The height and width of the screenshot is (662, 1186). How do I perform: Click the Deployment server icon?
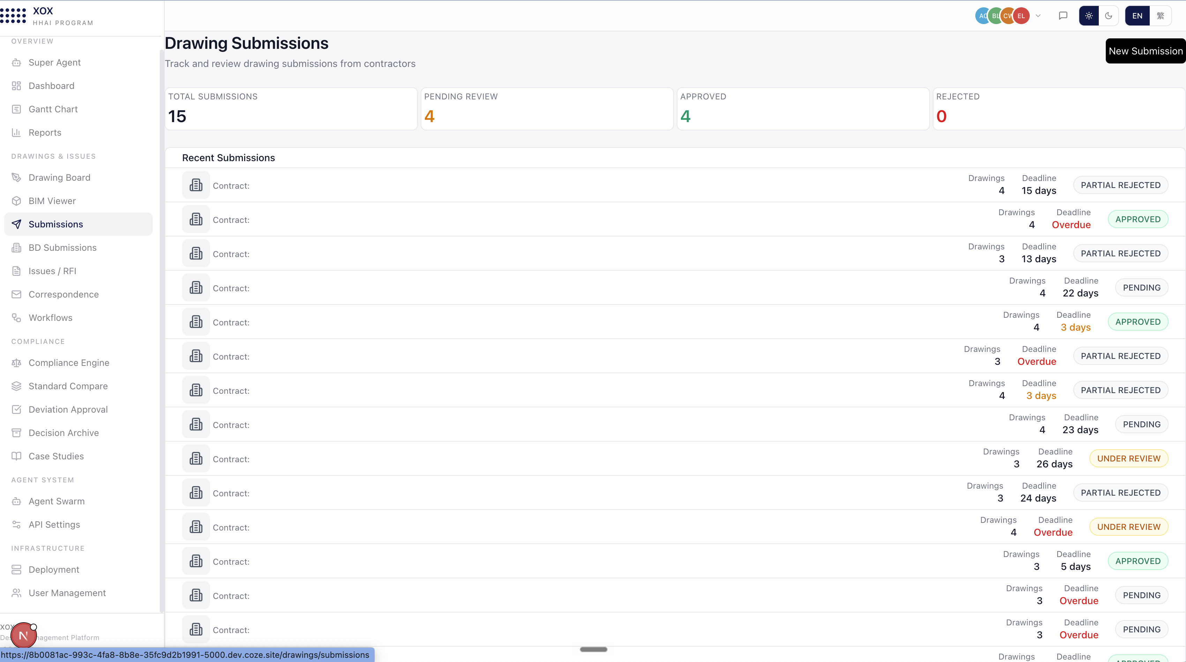17,570
